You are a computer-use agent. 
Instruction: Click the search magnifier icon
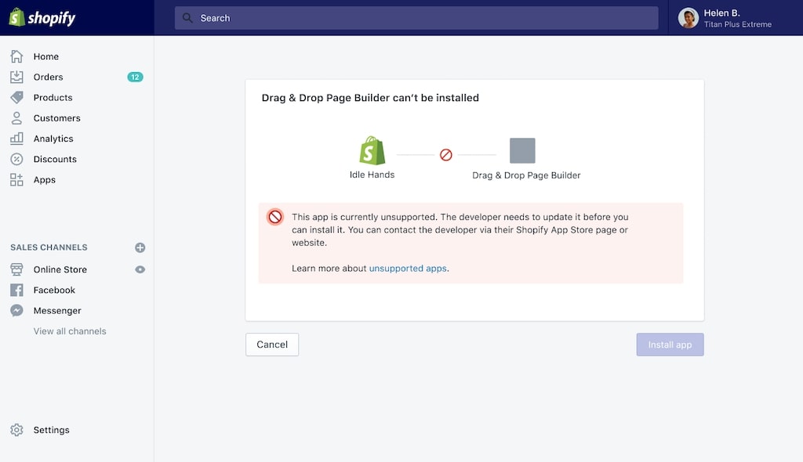[187, 18]
